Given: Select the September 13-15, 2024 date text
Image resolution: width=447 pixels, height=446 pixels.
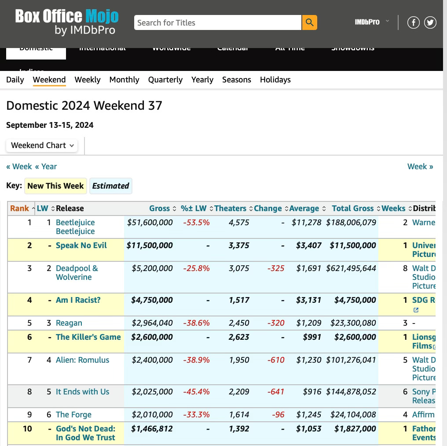Looking at the screenshot, I should pos(50,125).
